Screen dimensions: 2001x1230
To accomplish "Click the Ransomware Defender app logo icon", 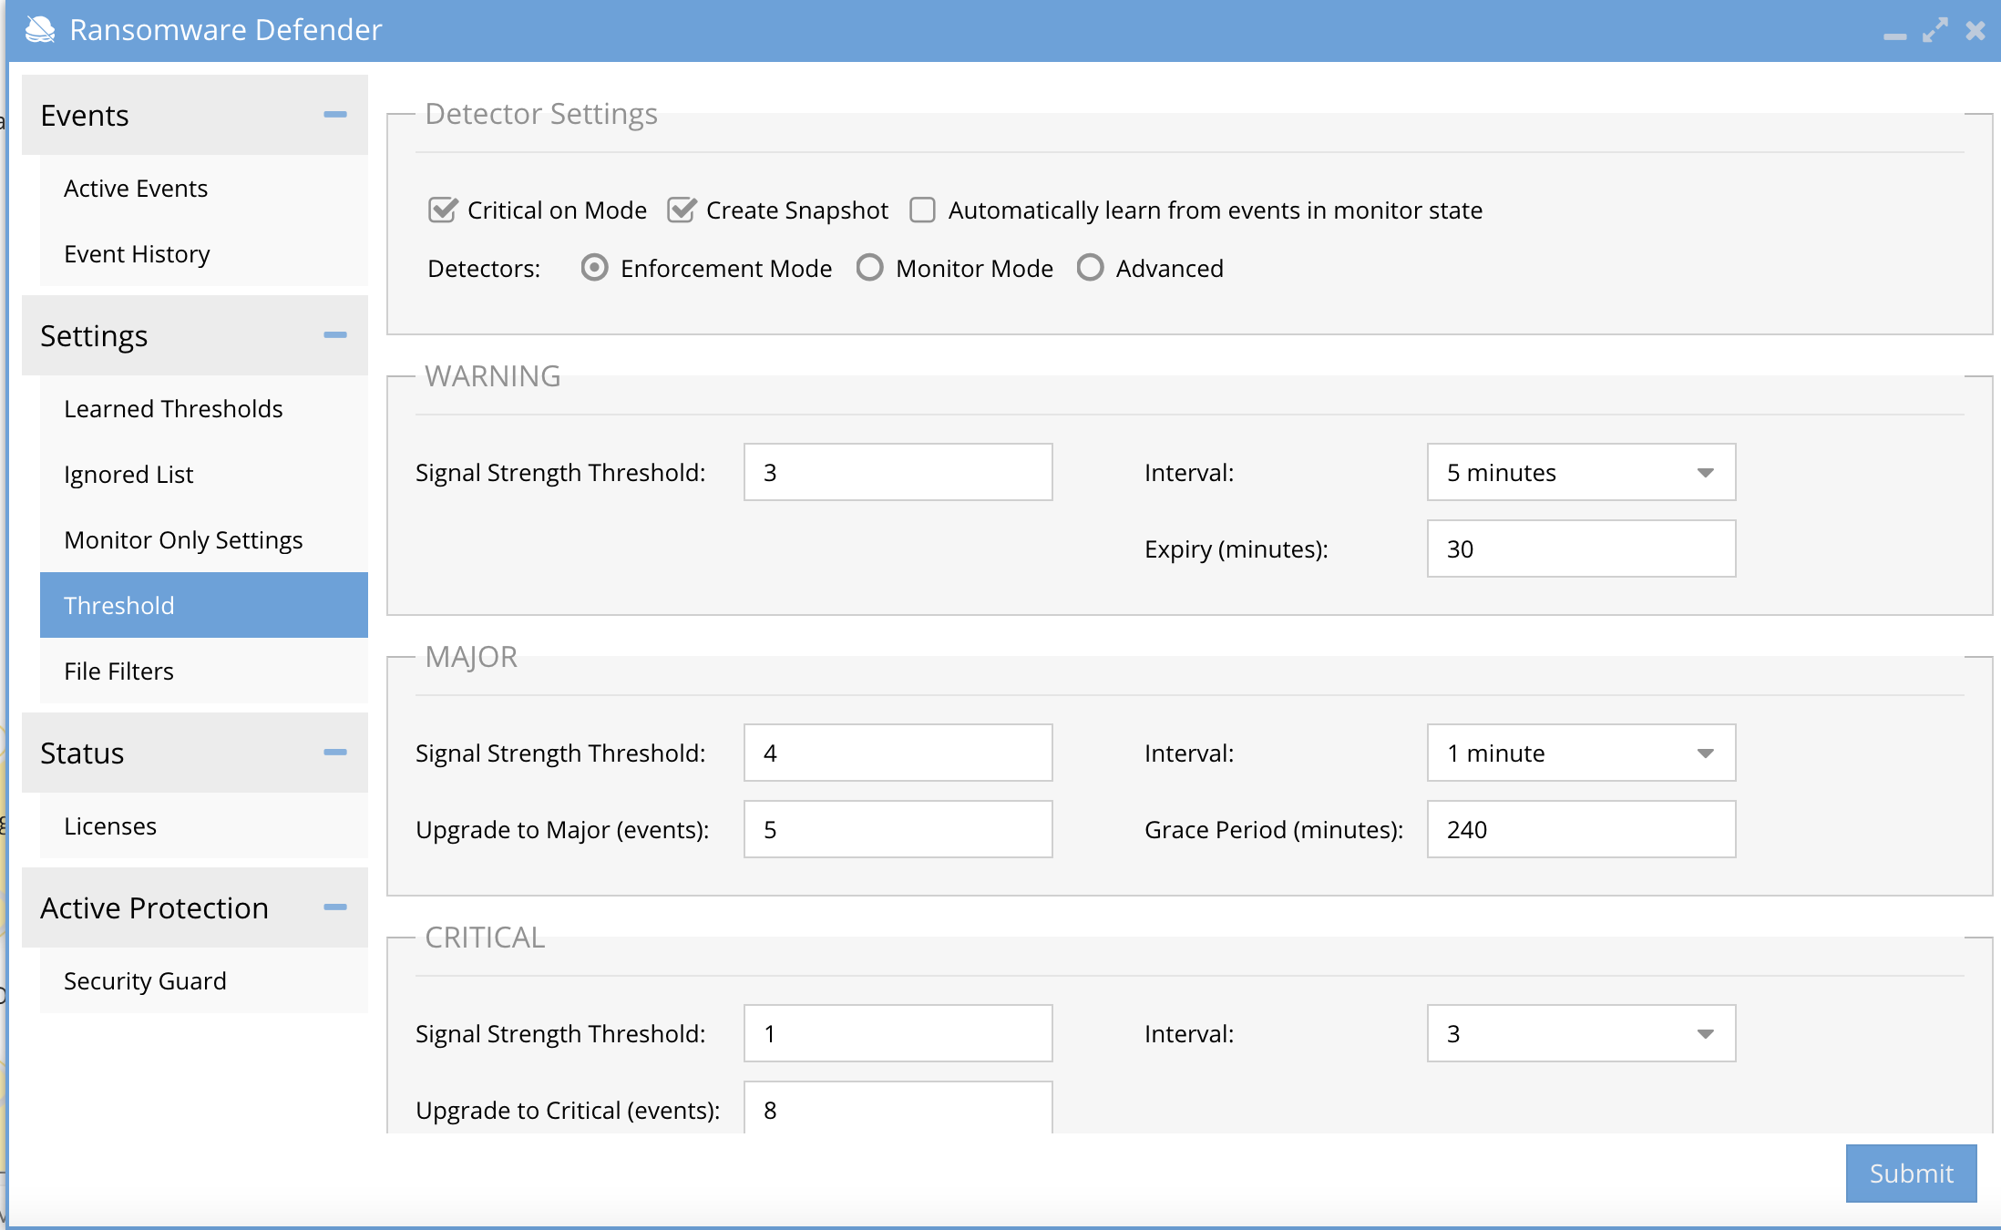I will [x=40, y=30].
